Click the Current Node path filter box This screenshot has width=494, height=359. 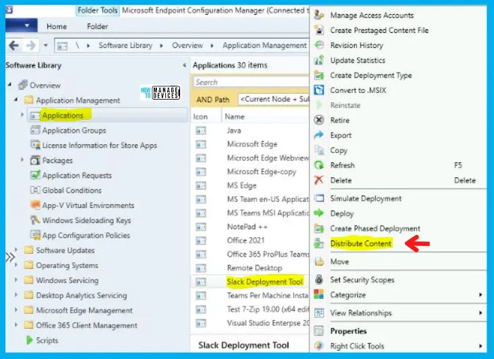point(274,99)
